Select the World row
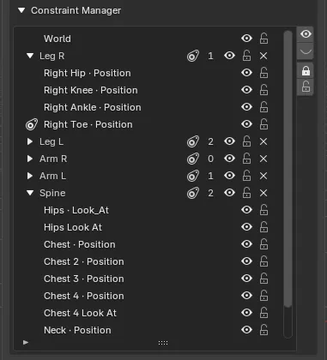This screenshot has width=327, height=360. pos(148,39)
